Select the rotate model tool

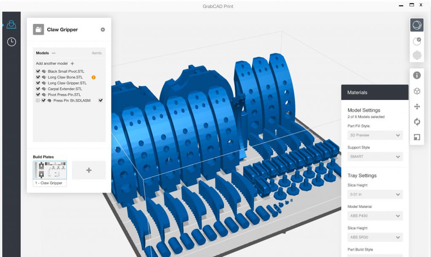click(x=417, y=121)
